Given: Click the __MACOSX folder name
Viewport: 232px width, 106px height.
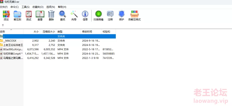Looking at the screenshot, I should tap(10, 41).
